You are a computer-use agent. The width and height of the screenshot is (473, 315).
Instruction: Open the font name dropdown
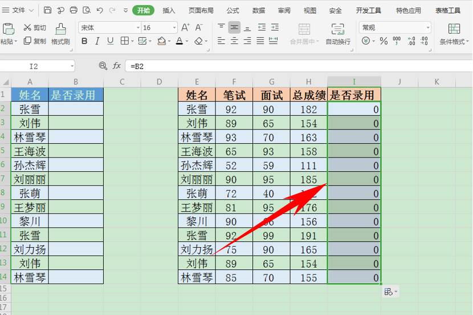[138, 28]
